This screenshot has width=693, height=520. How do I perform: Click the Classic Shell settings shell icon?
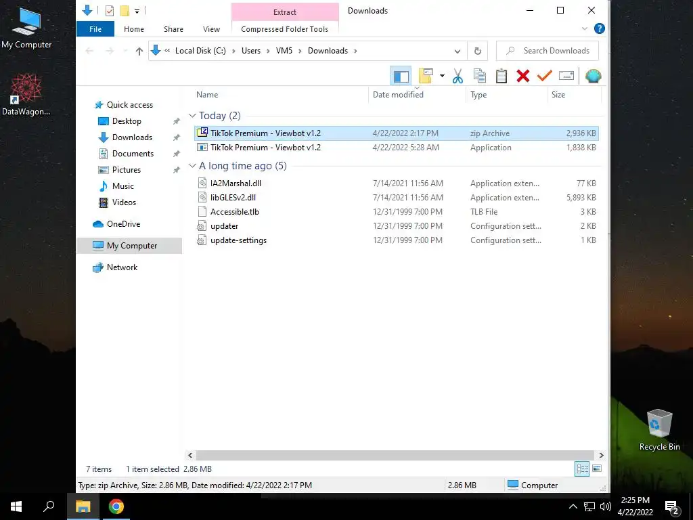(x=593, y=76)
